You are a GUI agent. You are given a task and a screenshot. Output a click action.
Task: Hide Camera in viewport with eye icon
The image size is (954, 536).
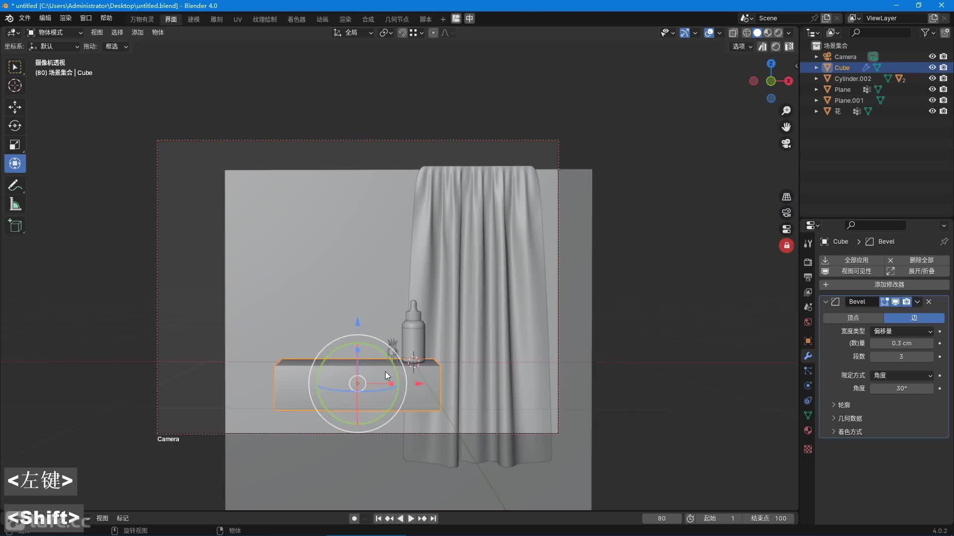[x=932, y=57]
